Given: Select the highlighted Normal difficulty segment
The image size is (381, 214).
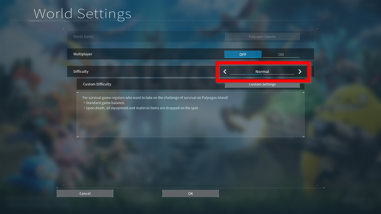Looking at the screenshot, I should click(x=262, y=71).
